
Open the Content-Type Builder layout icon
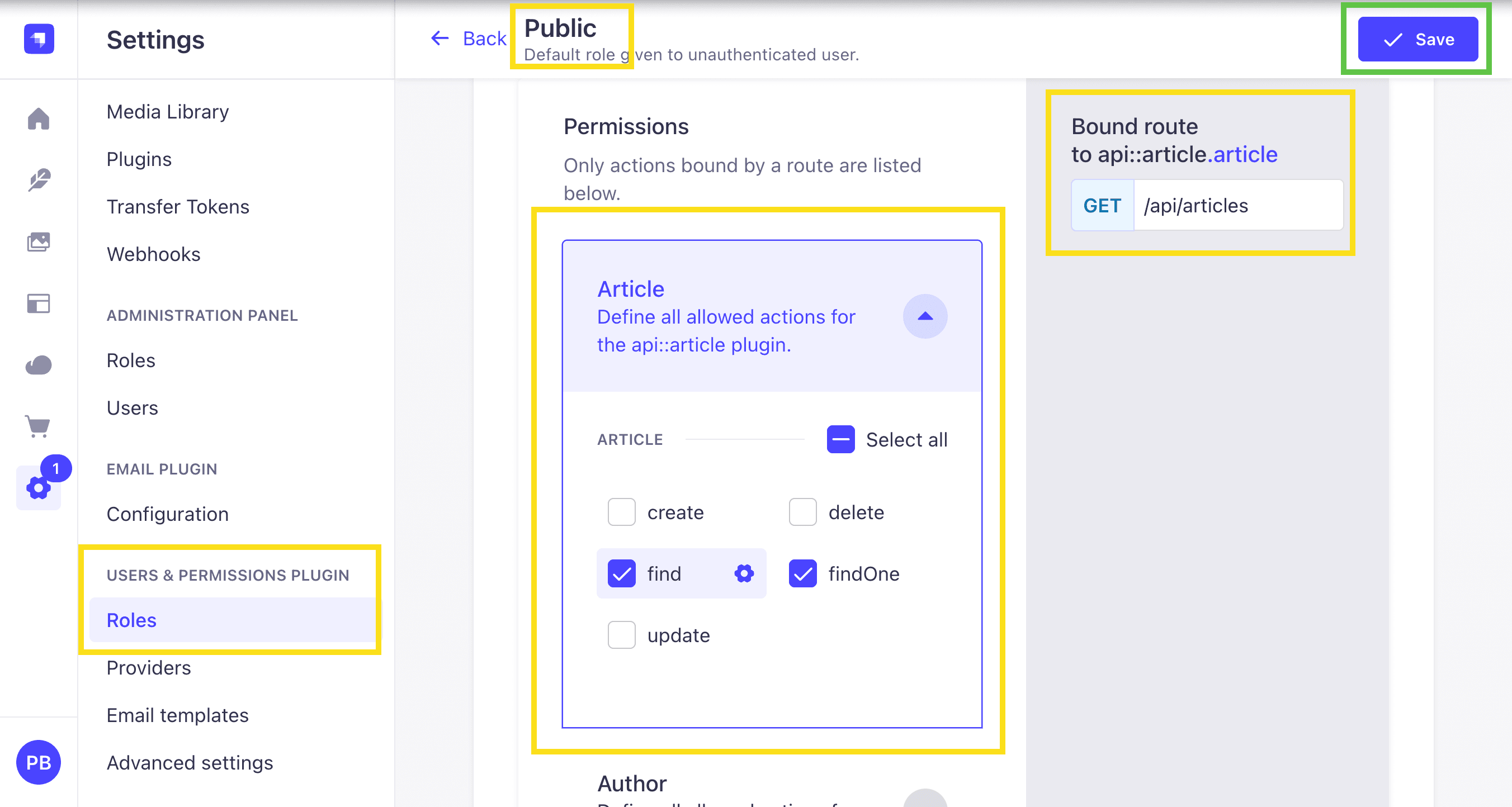click(x=39, y=303)
